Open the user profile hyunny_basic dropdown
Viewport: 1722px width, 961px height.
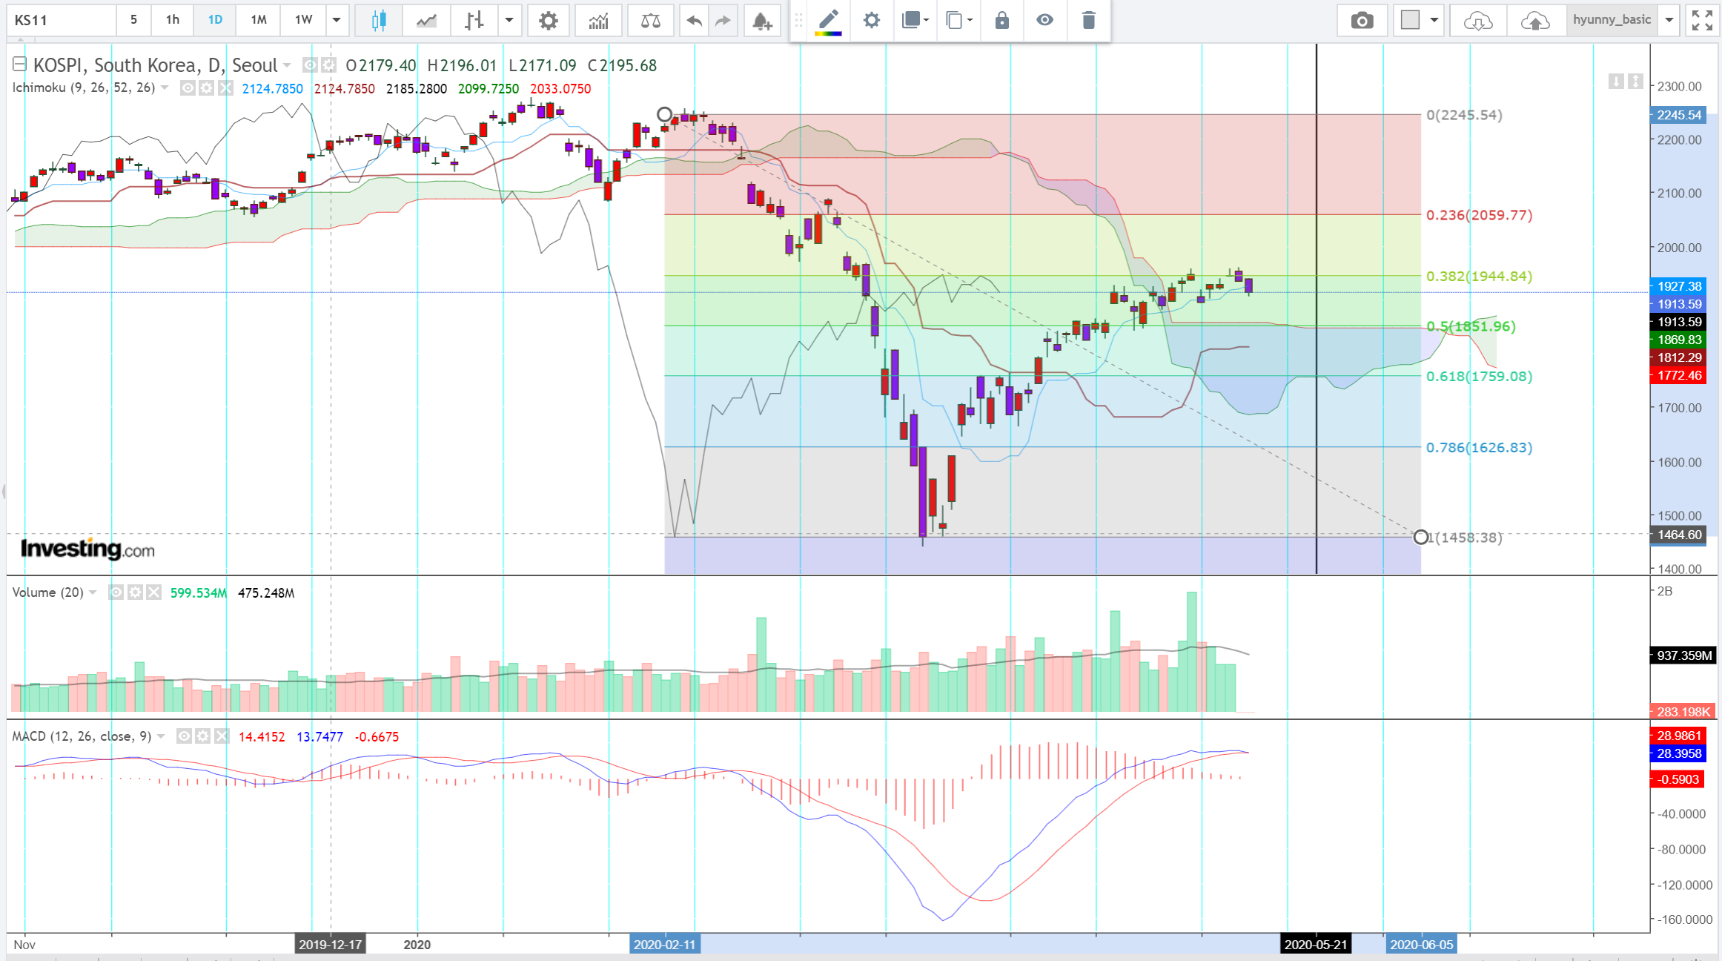pyautogui.click(x=1669, y=20)
